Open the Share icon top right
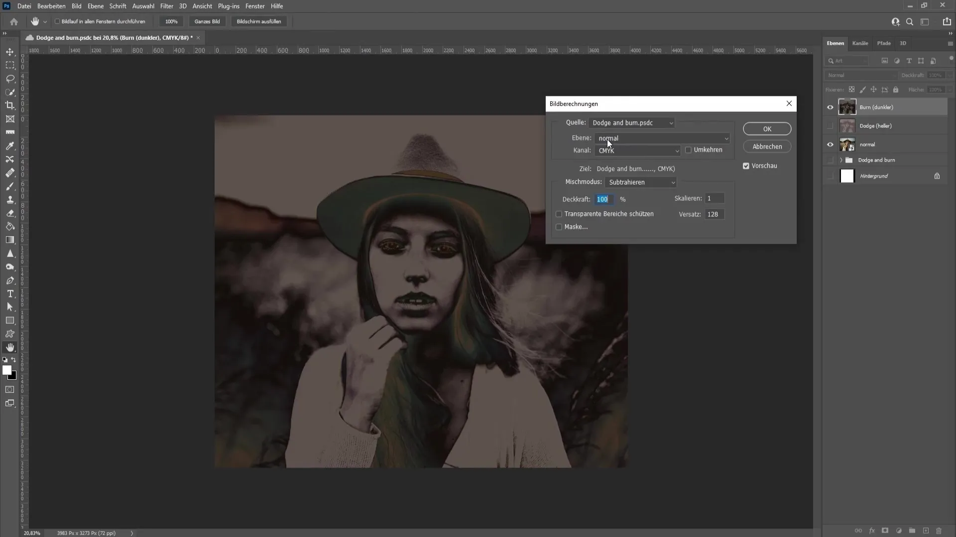 tap(947, 21)
